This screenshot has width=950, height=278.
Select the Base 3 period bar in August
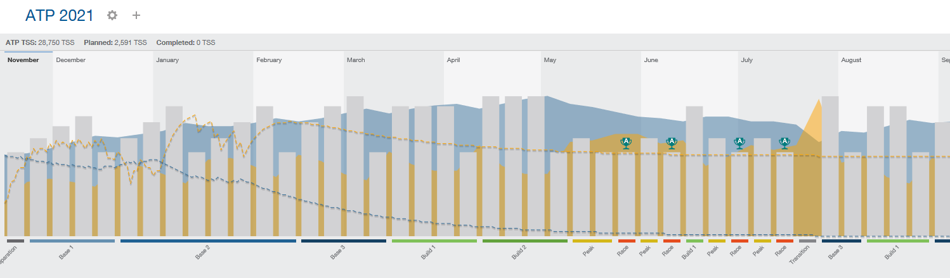click(x=842, y=241)
